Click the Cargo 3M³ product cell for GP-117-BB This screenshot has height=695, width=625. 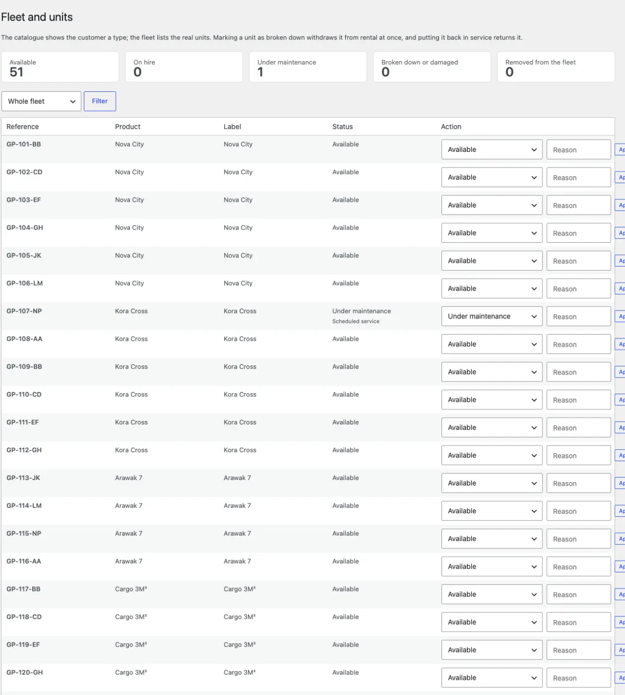[131, 590]
